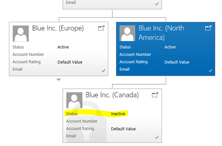Click Email label on Europe tile
The height and width of the screenshot is (146, 222).
(17, 69)
